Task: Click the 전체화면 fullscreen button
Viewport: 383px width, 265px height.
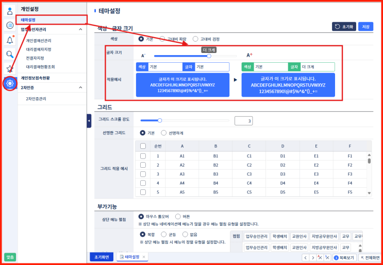Action: (370, 257)
